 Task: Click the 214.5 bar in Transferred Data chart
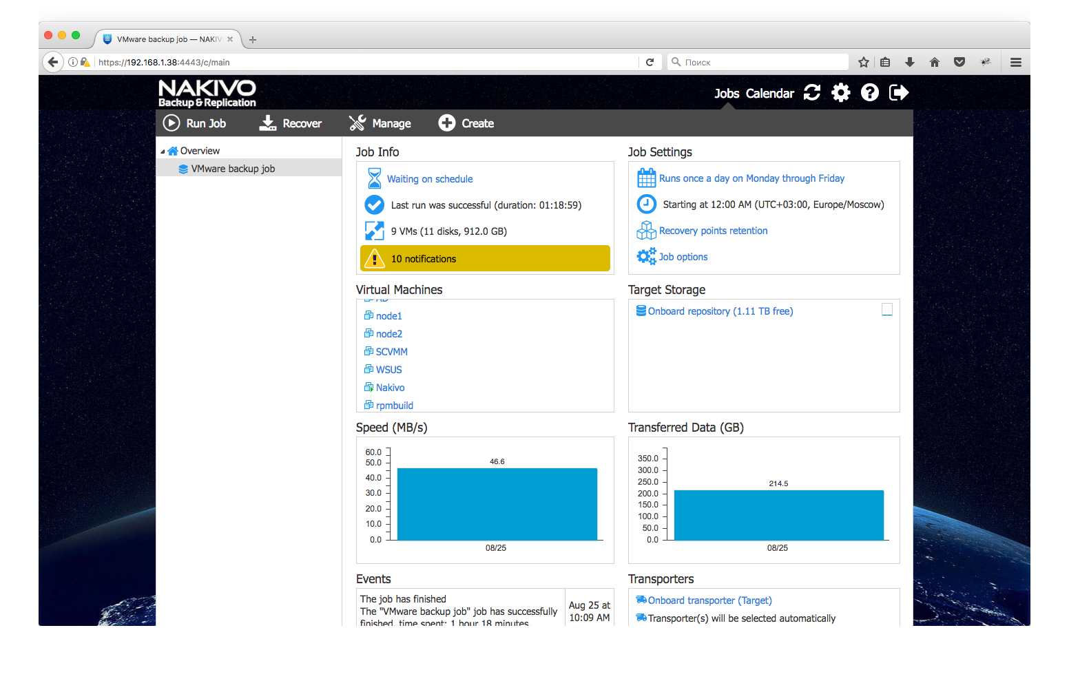779,515
